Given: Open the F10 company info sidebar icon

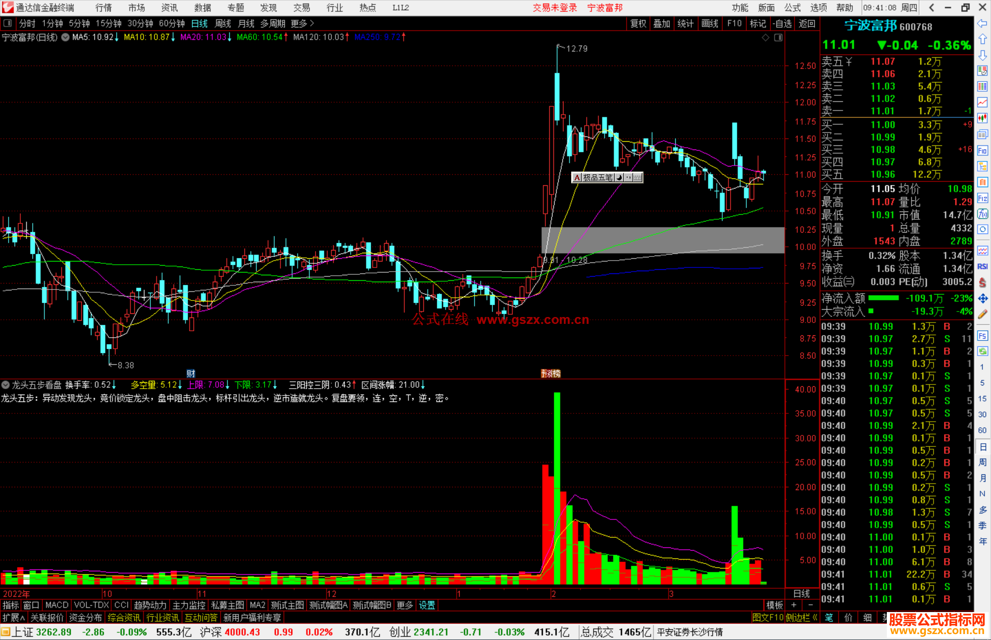Looking at the screenshot, I should pos(982,150).
